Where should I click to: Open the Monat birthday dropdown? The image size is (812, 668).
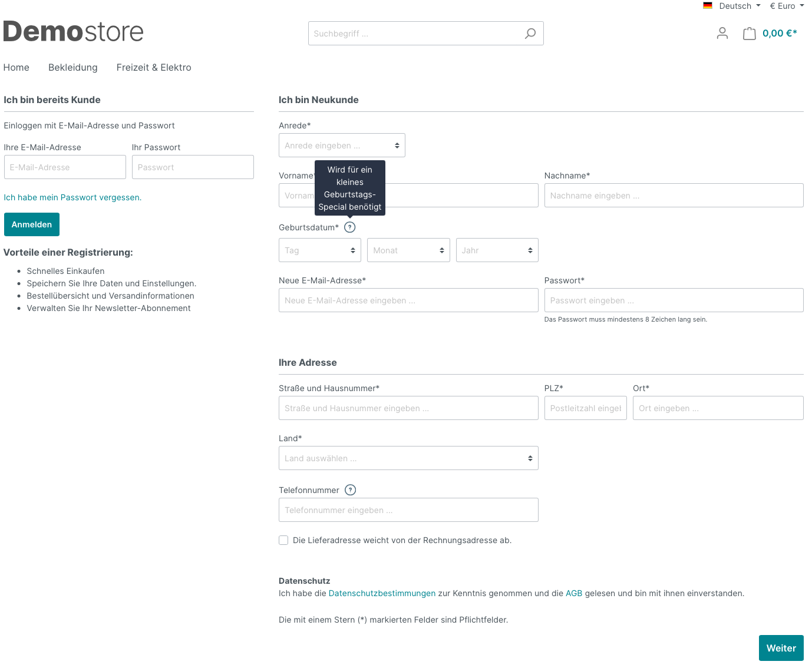click(408, 250)
